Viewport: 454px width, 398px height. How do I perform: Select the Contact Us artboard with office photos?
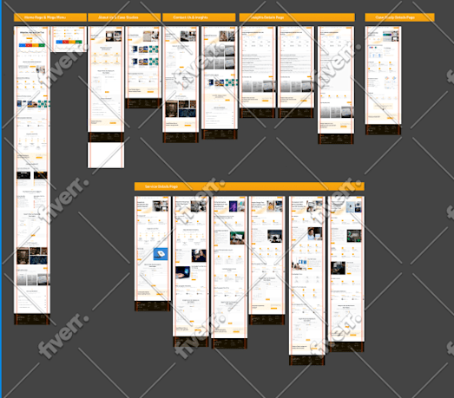tap(181, 84)
